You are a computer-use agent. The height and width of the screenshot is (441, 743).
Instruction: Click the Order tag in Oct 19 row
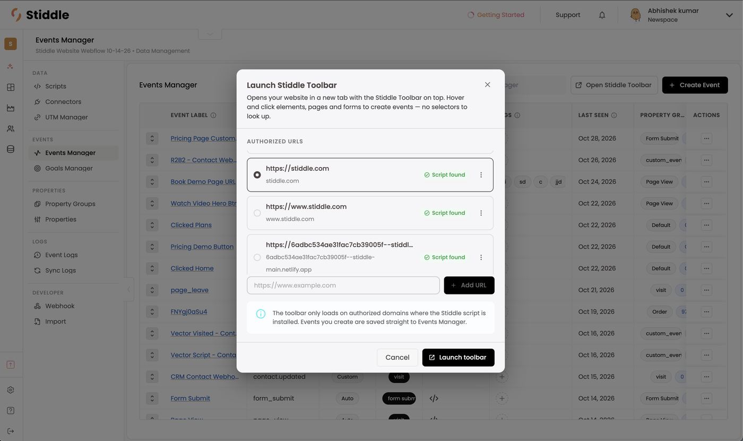[x=659, y=312]
